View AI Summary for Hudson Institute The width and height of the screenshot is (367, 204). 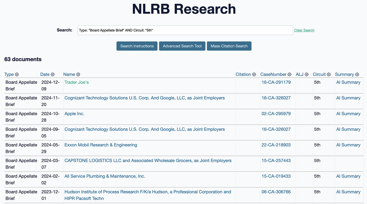348,192
